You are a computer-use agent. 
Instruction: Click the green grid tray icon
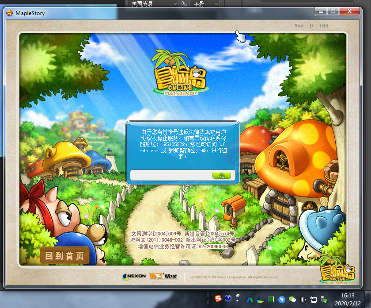[271, 300]
